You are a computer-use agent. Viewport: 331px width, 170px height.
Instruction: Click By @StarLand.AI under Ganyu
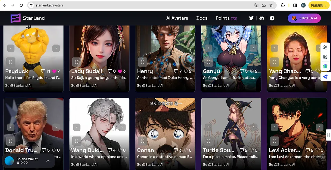coord(216,86)
